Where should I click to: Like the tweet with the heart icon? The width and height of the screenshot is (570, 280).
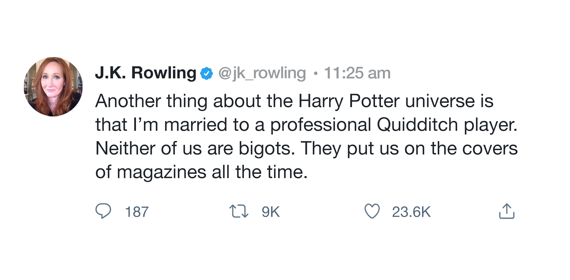click(x=372, y=211)
